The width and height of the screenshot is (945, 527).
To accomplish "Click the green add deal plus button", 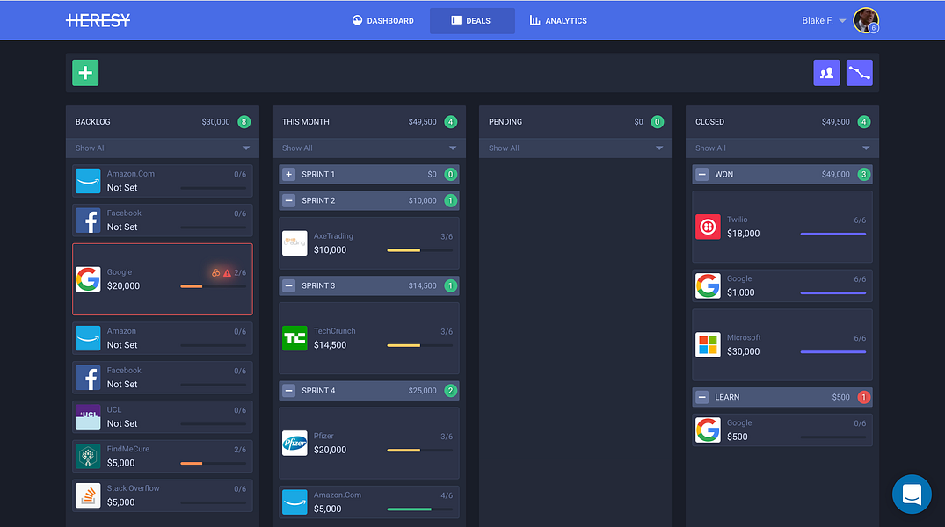I will click(x=85, y=73).
